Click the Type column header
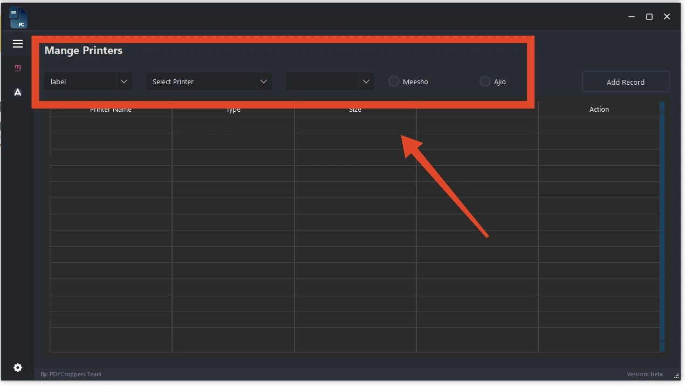Image resolution: width=685 pixels, height=387 pixels. point(233,110)
